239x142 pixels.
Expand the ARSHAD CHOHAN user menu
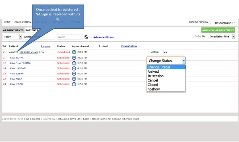(x=200, y=22)
